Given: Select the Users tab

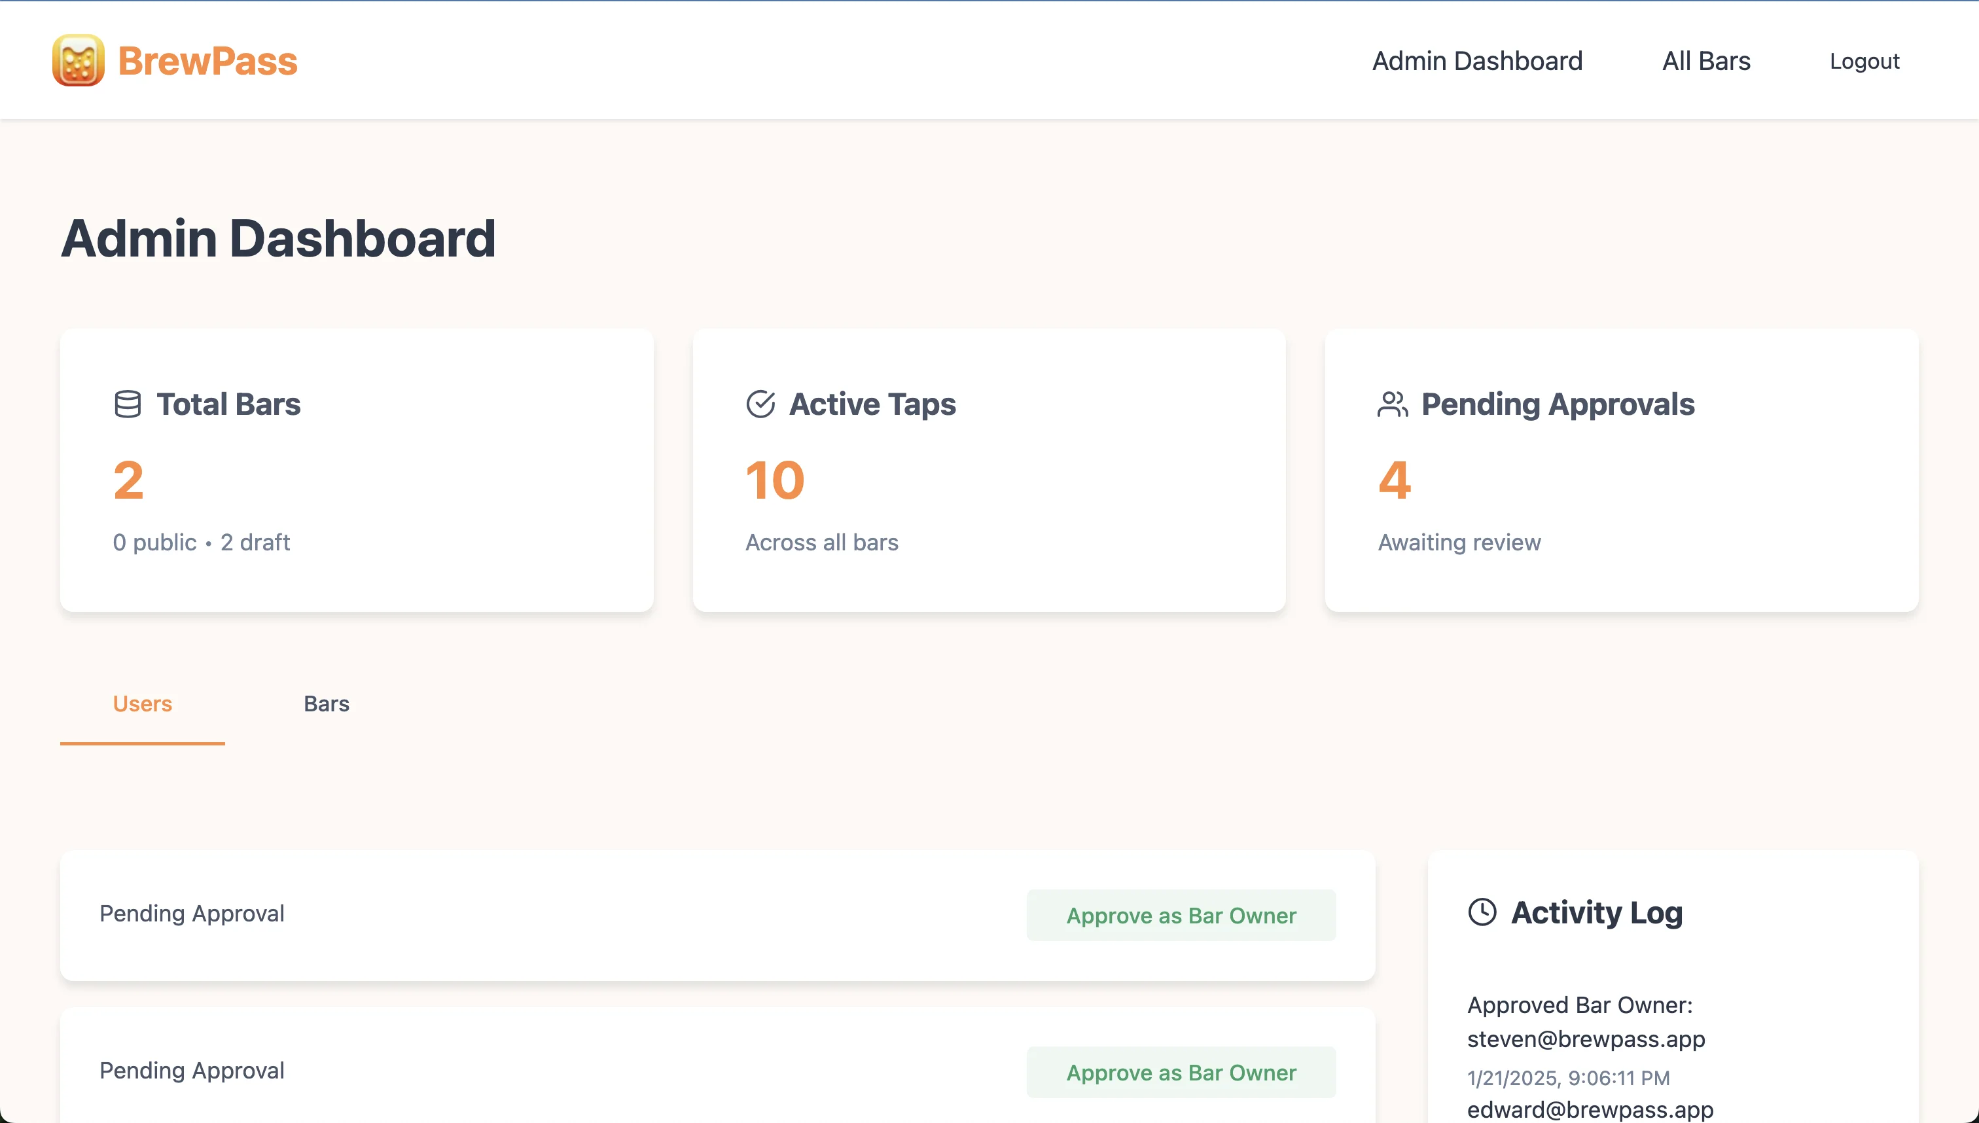Looking at the screenshot, I should [142, 704].
